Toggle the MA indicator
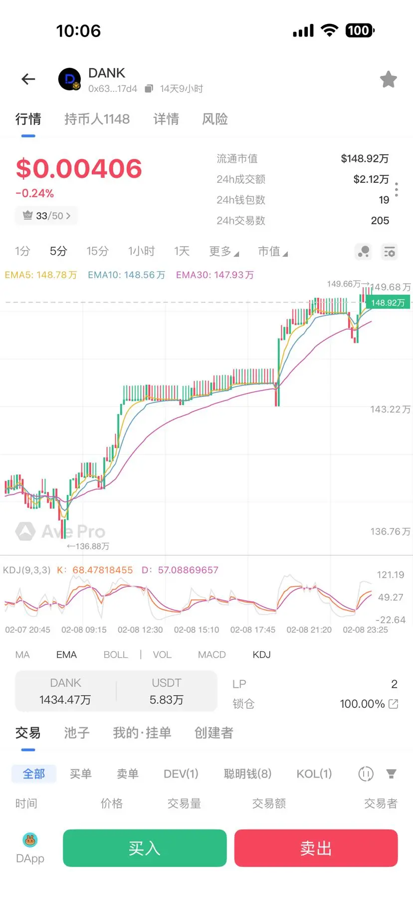The height and width of the screenshot is (899, 413). 22,655
